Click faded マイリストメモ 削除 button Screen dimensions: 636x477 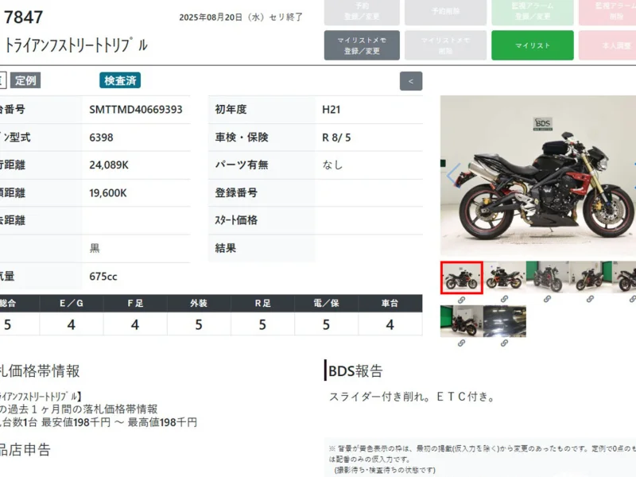click(445, 45)
